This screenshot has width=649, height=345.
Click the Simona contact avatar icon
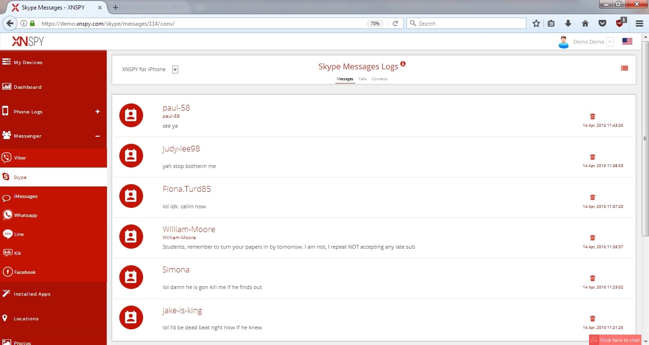click(x=131, y=277)
